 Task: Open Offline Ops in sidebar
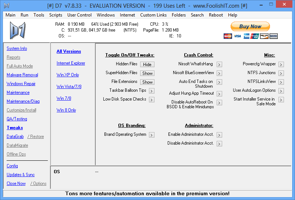pos(16,154)
